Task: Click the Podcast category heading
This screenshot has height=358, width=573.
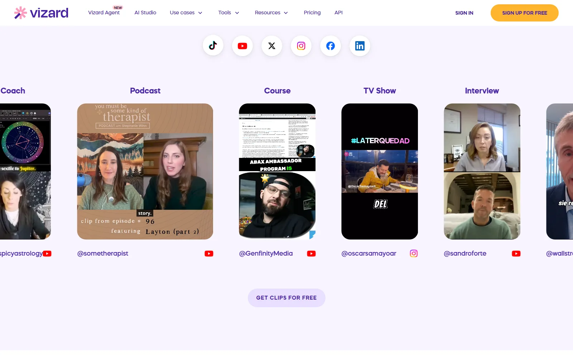Action: (145, 91)
